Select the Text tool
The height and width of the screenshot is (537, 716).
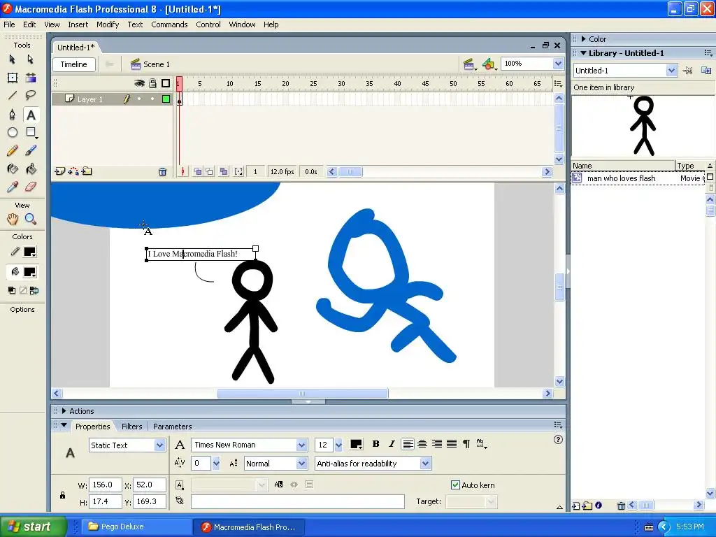click(x=31, y=115)
